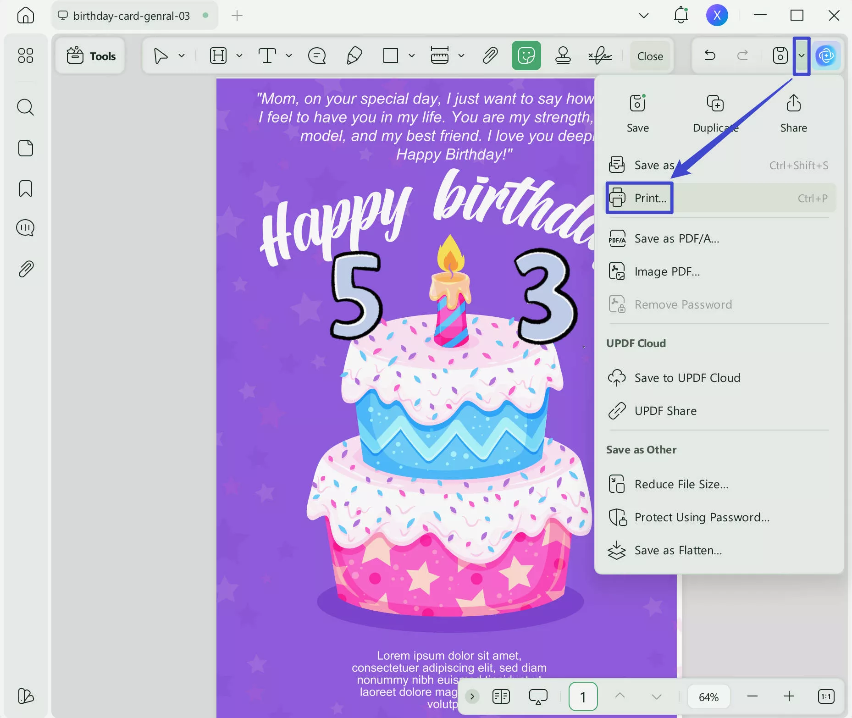Open the Search panel in the sidebar

26,107
